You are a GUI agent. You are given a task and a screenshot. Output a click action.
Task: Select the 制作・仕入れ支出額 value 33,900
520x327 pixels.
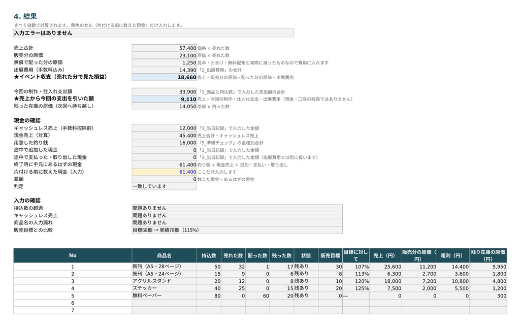(164, 92)
